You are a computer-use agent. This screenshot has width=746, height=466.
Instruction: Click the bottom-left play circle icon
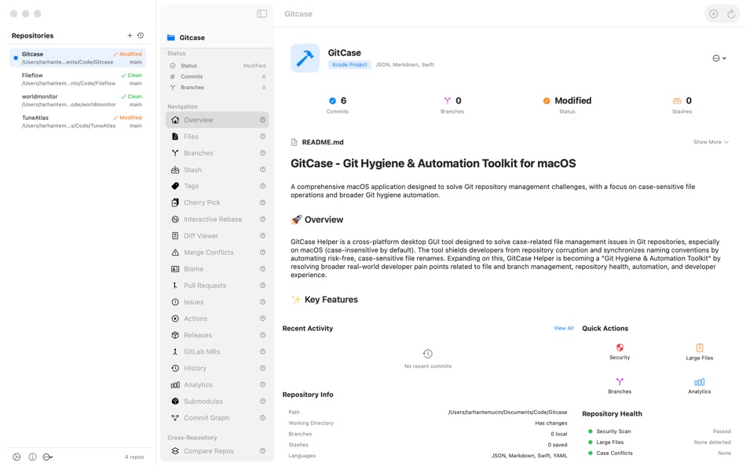pos(16,457)
